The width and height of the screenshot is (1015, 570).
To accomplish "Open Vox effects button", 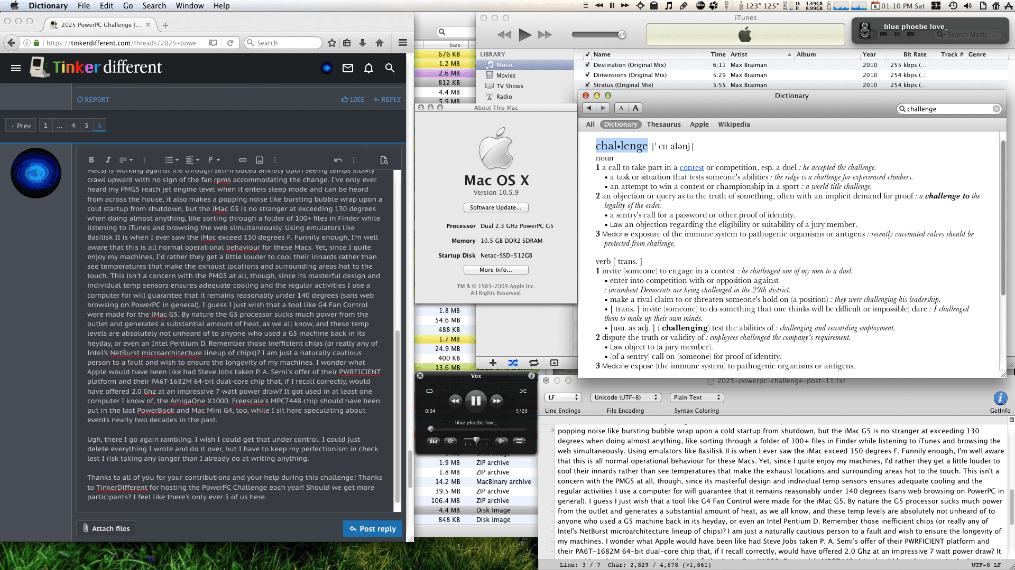I will point(450,441).
